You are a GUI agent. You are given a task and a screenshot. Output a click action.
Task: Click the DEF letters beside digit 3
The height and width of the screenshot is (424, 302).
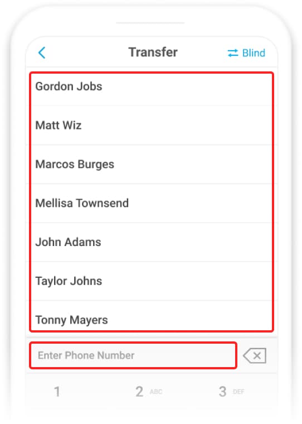coord(238,392)
